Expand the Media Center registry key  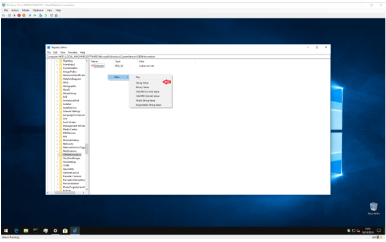(57, 129)
